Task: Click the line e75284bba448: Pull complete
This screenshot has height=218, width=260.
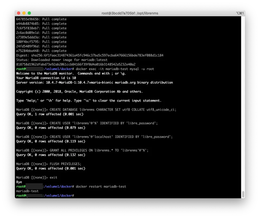Action: coord(41,51)
